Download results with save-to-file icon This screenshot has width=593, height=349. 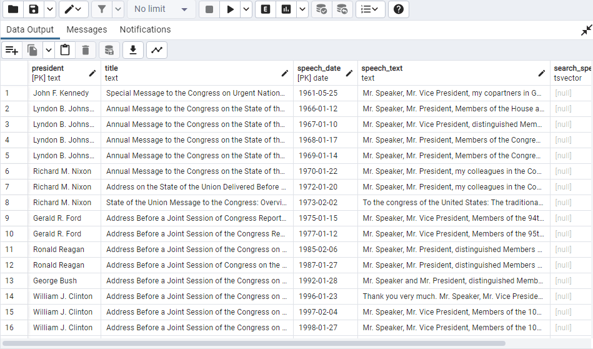[x=133, y=50]
